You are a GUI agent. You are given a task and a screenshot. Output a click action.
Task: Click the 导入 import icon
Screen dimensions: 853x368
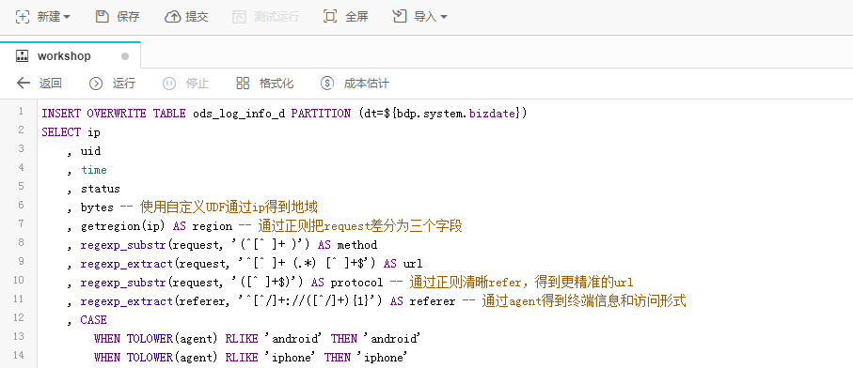click(x=400, y=17)
